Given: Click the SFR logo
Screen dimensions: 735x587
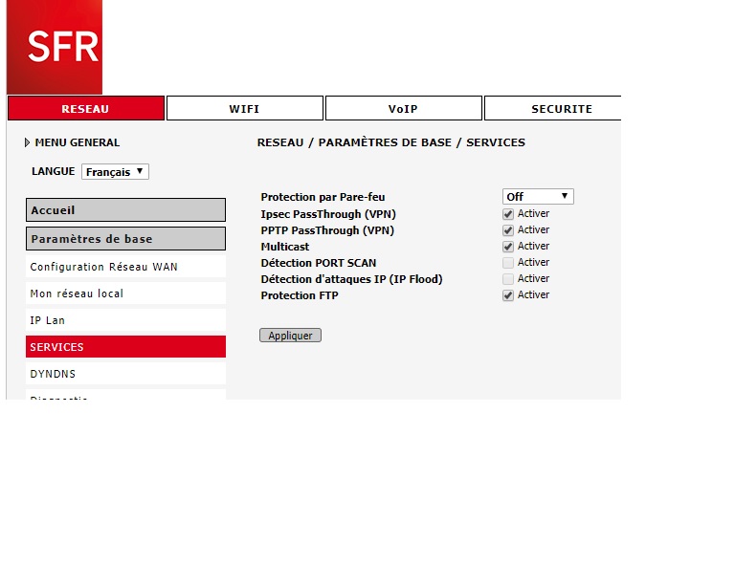Looking at the screenshot, I should (55, 47).
